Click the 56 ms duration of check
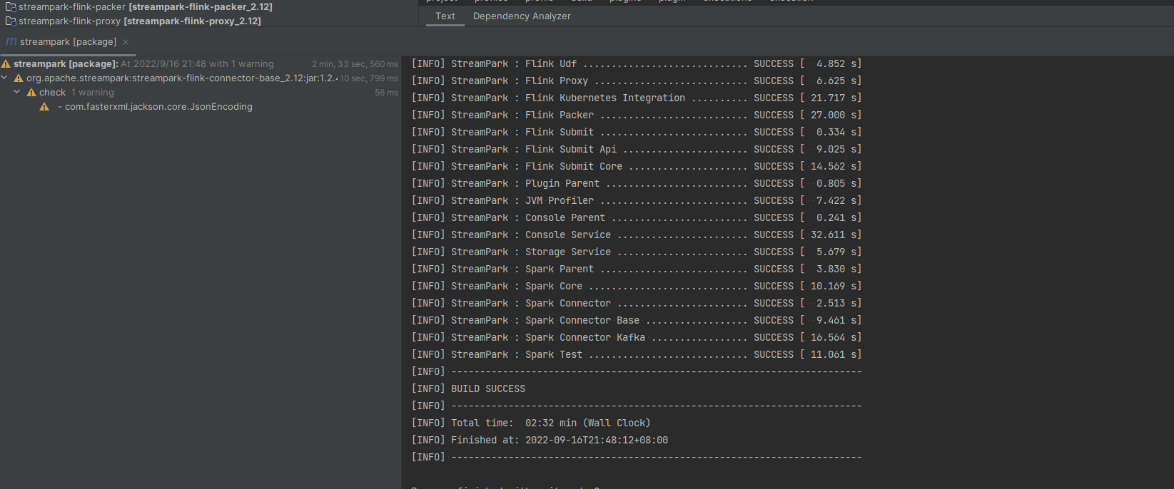Image resolution: width=1174 pixels, height=489 pixels. click(x=386, y=93)
